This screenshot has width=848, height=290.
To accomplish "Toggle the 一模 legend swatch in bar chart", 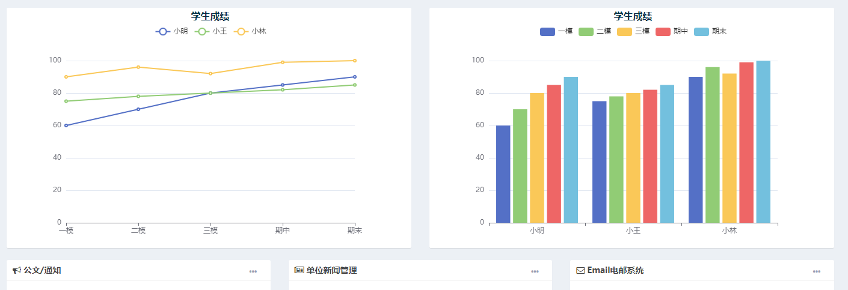I will pyautogui.click(x=556, y=31).
